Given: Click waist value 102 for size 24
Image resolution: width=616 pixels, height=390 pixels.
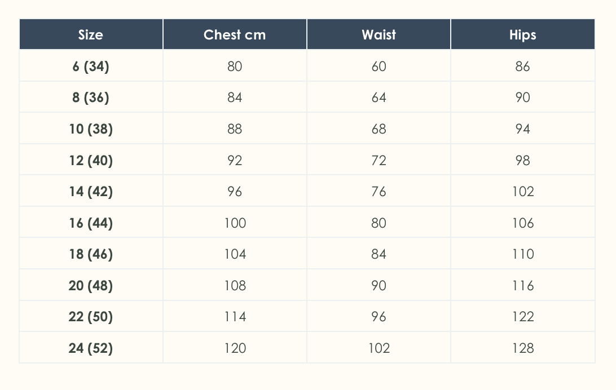Looking at the screenshot, I should [x=379, y=348].
